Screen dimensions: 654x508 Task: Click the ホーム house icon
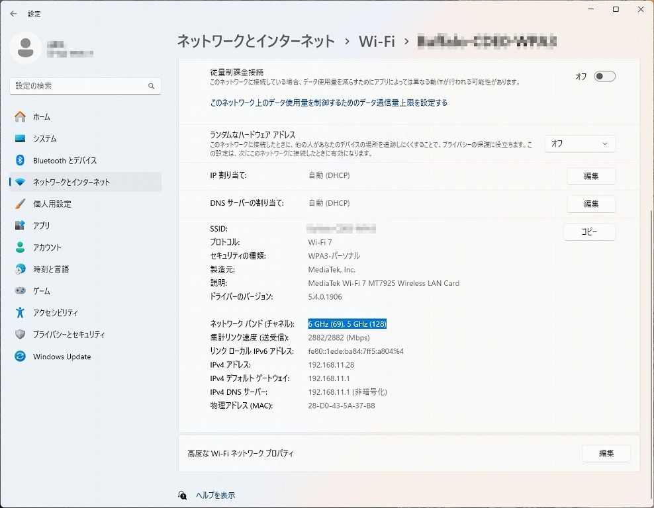(x=20, y=116)
